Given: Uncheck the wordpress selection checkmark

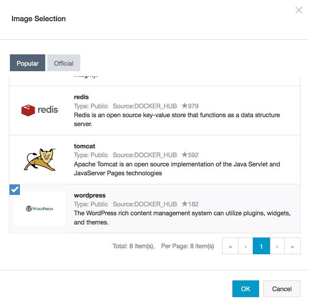Looking at the screenshot, I should click(15, 190).
